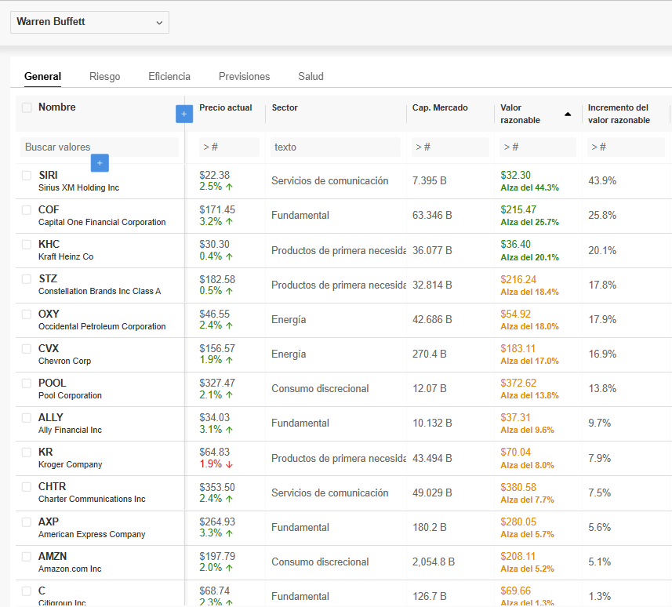
Task: Click the 2,054.8 B market cap for AMZN
Action: pyautogui.click(x=434, y=562)
